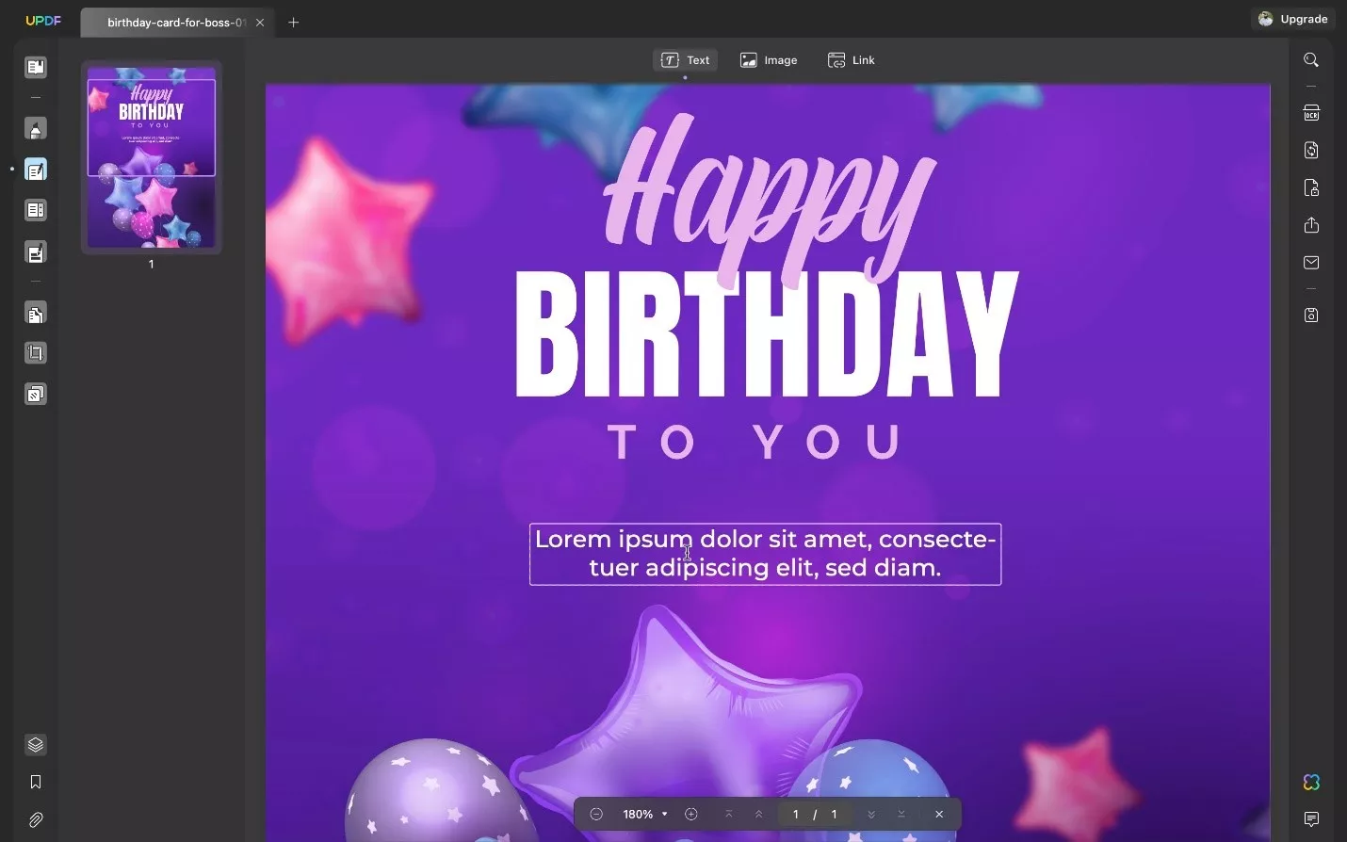The height and width of the screenshot is (842, 1347).
Task: Select page 1 thumbnail
Action: coord(152,157)
